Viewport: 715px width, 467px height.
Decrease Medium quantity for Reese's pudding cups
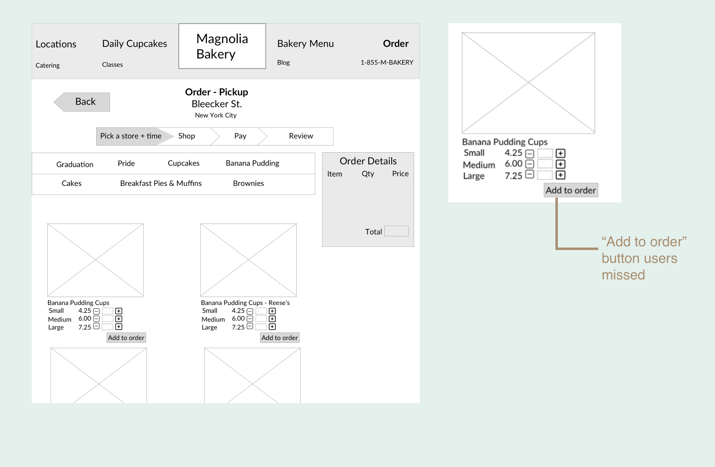coord(250,319)
